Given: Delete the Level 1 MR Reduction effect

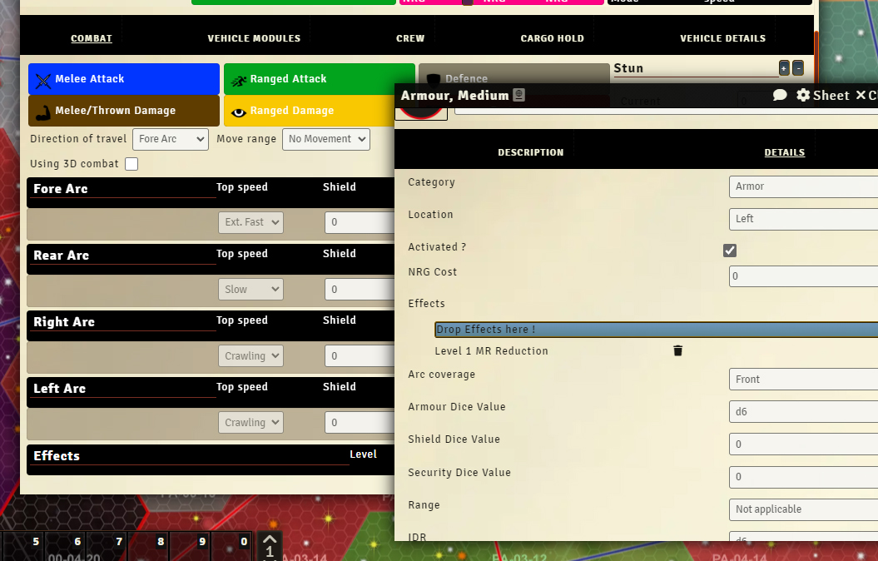Looking at the screenshot, I should pos(677,351).
